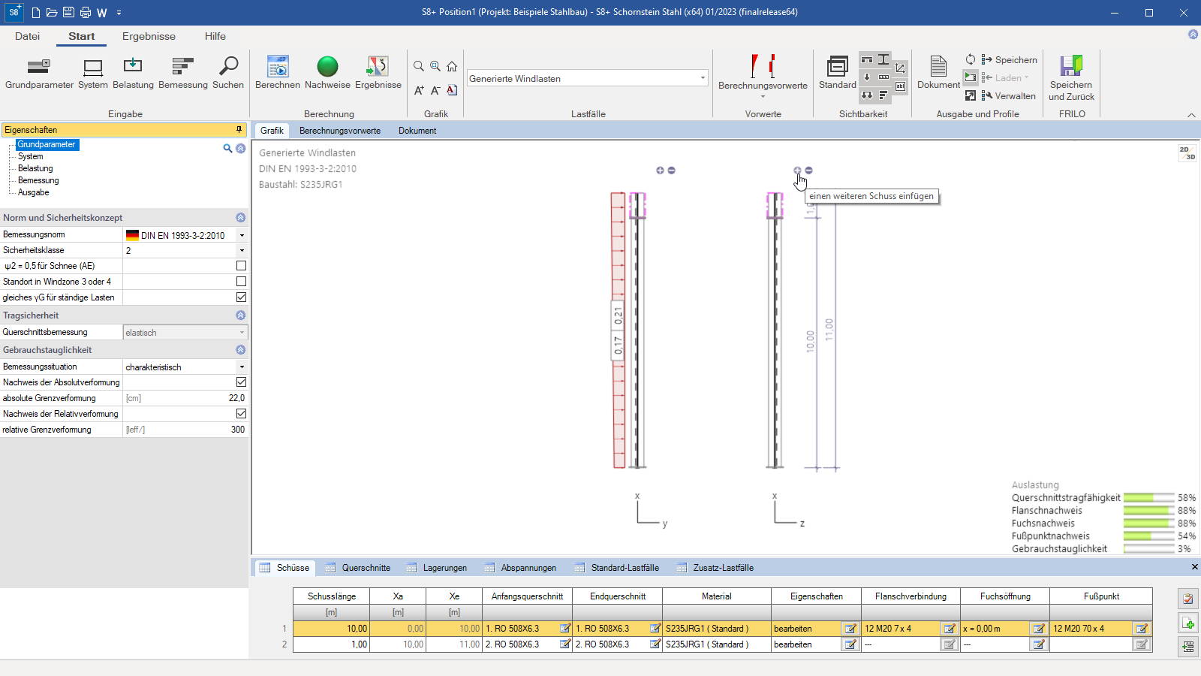
Task: Open the Ergebnisse ribbon icon
Action: pos(378,73)
